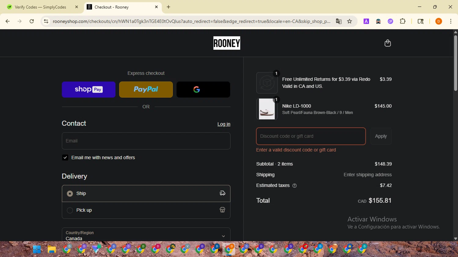Open a new browser tab
Viewport: 458px width, 257px height.
[169, 7]
